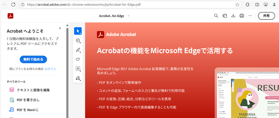The height and width of the screenshot is (118, 279).
Task: Select the freehand draw tool
Action: pyautogui.click(x=78, y=59)
